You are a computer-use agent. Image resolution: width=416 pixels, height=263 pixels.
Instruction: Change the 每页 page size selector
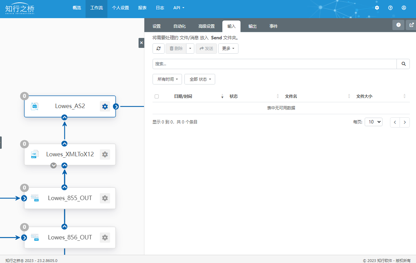(373, 122)
